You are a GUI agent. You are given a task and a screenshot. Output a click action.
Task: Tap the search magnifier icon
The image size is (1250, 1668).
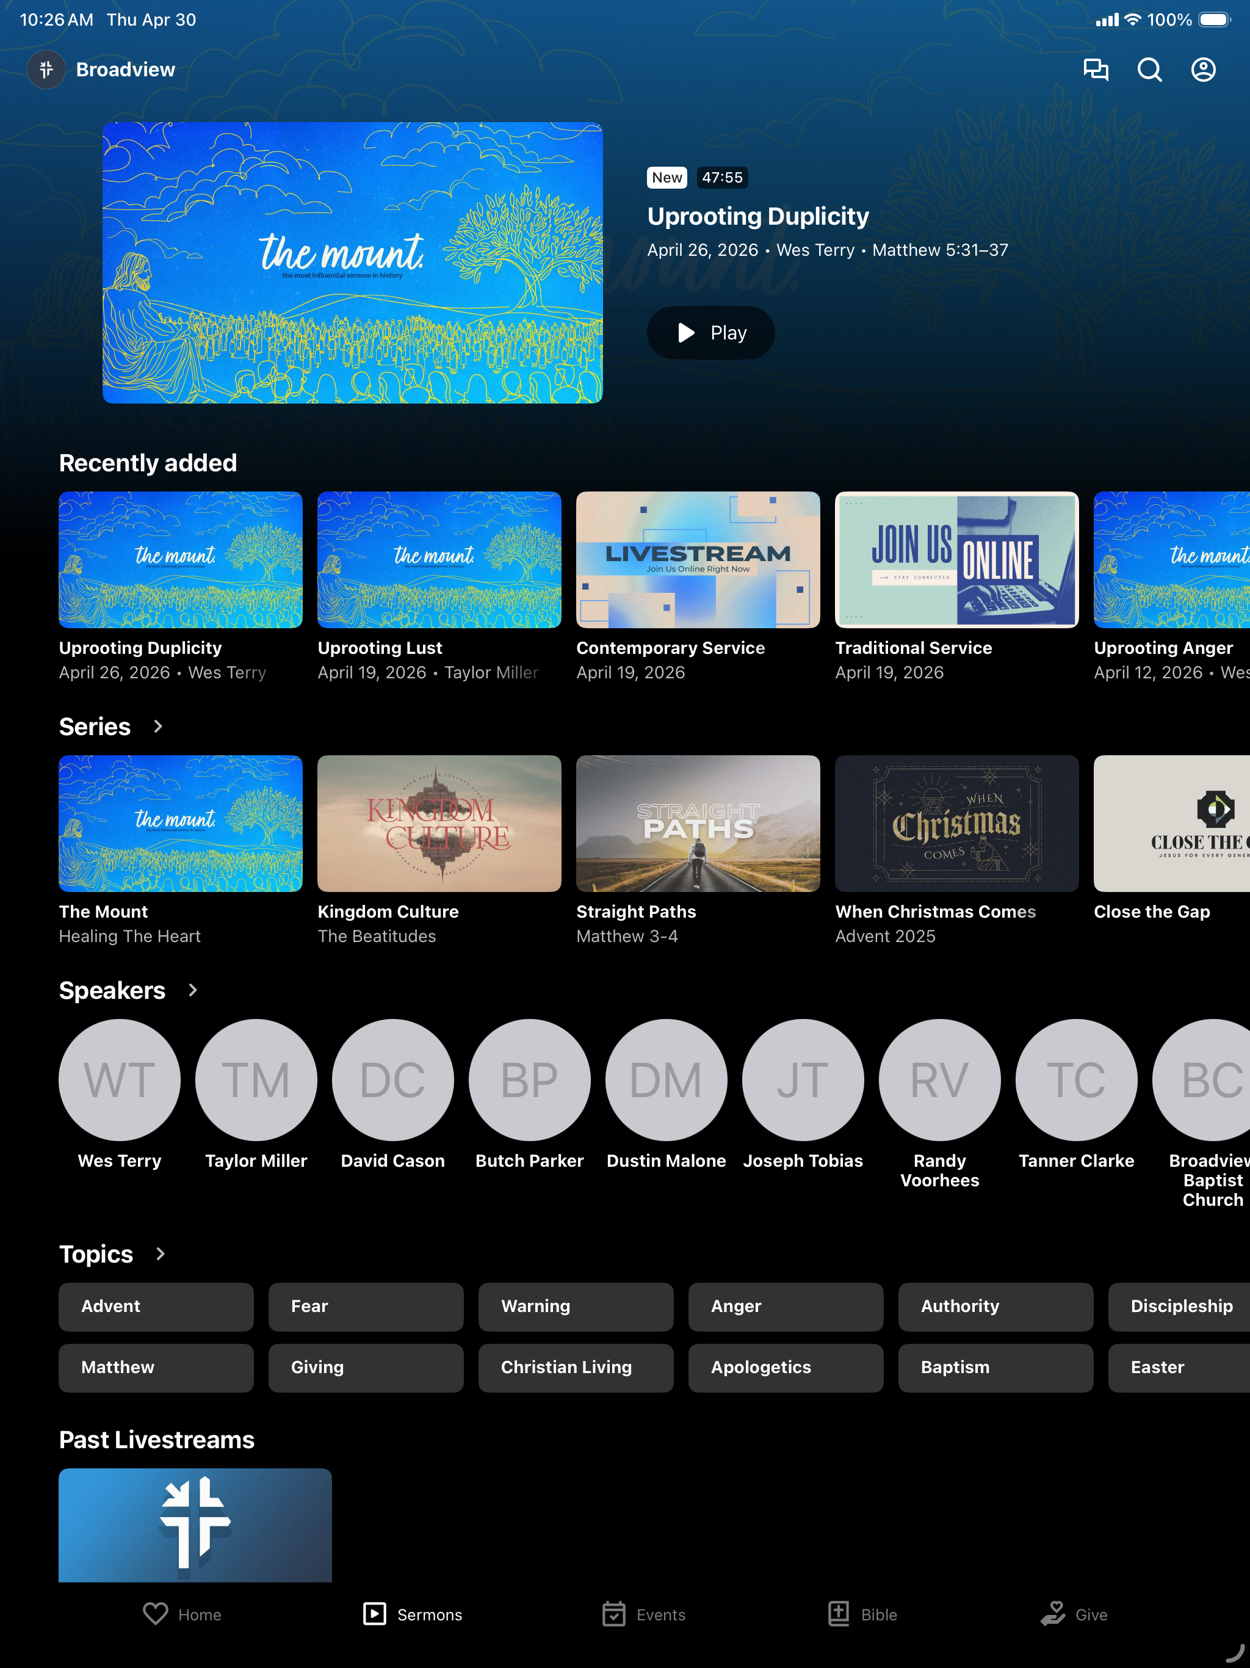pyautogui.click(x=1149, y=70)
